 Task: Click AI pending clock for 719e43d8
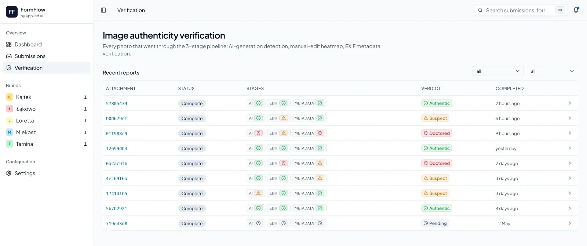click(259, 223)
